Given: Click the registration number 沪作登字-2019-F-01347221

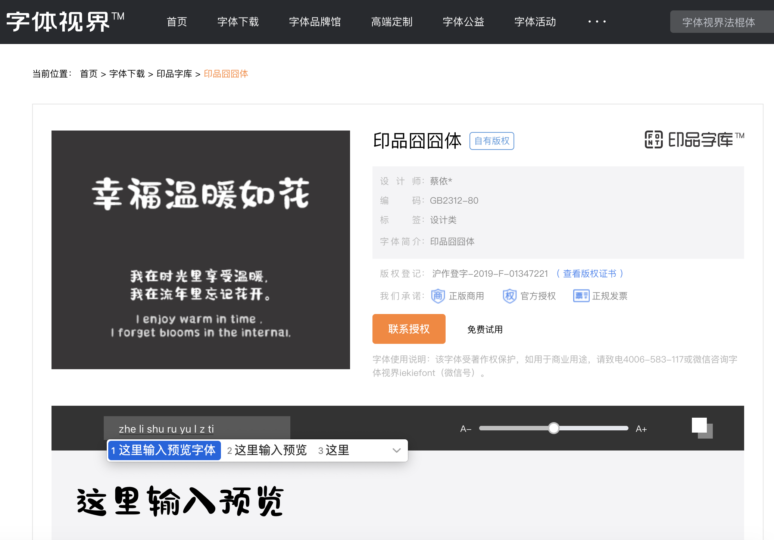Looking at the screenshot, I should tap(490, 274).
